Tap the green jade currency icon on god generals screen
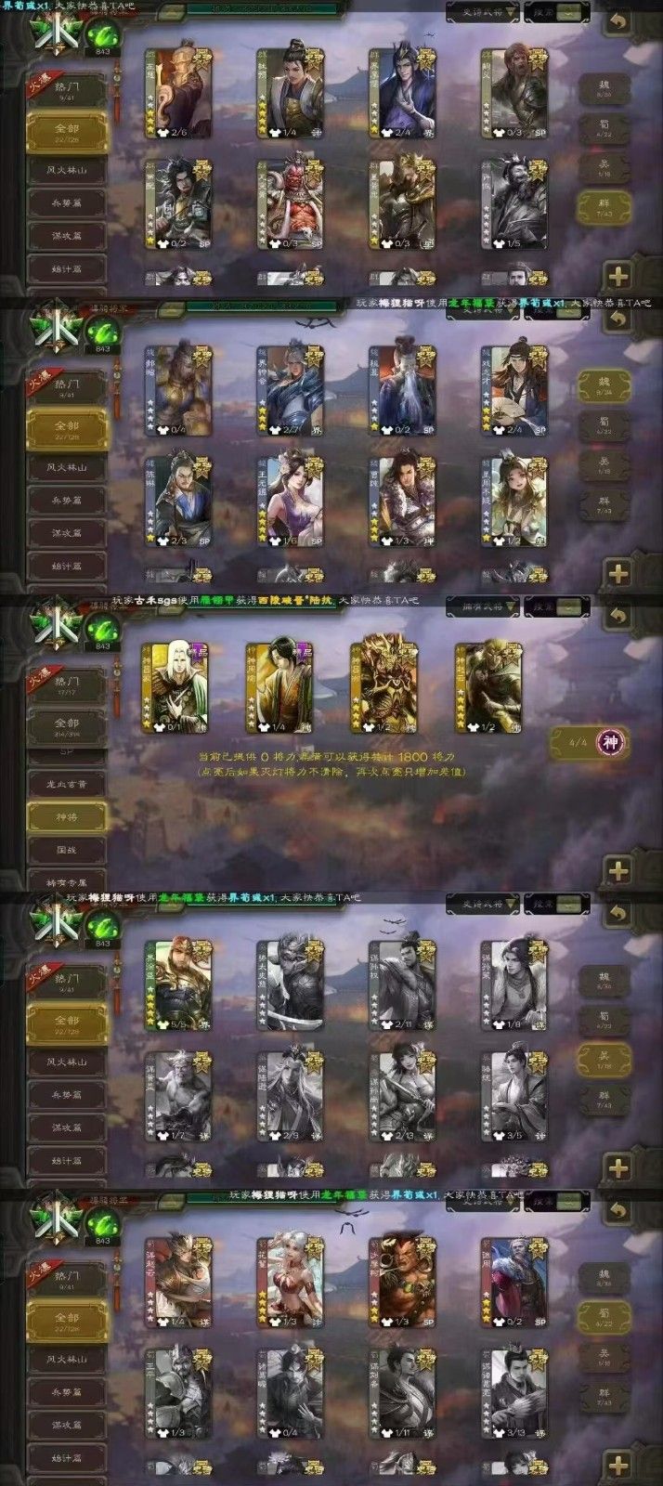Viewport: 663px width, 1486px height. pos(101,627)
